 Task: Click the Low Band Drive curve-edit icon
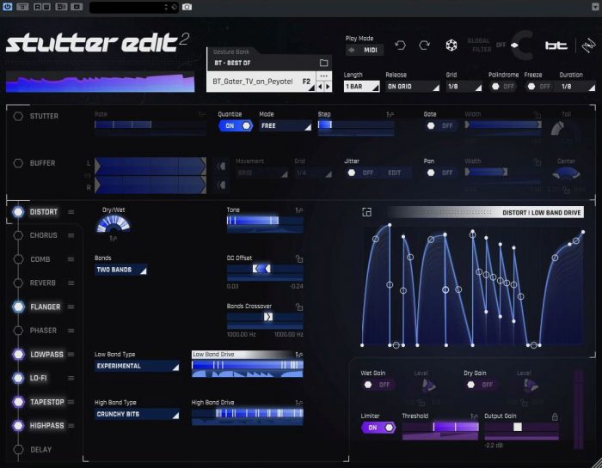pos(299,355)
